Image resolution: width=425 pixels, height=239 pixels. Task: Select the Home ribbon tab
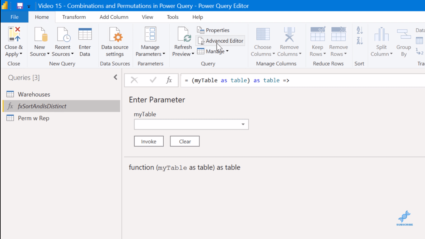click(x=42, y=17)
